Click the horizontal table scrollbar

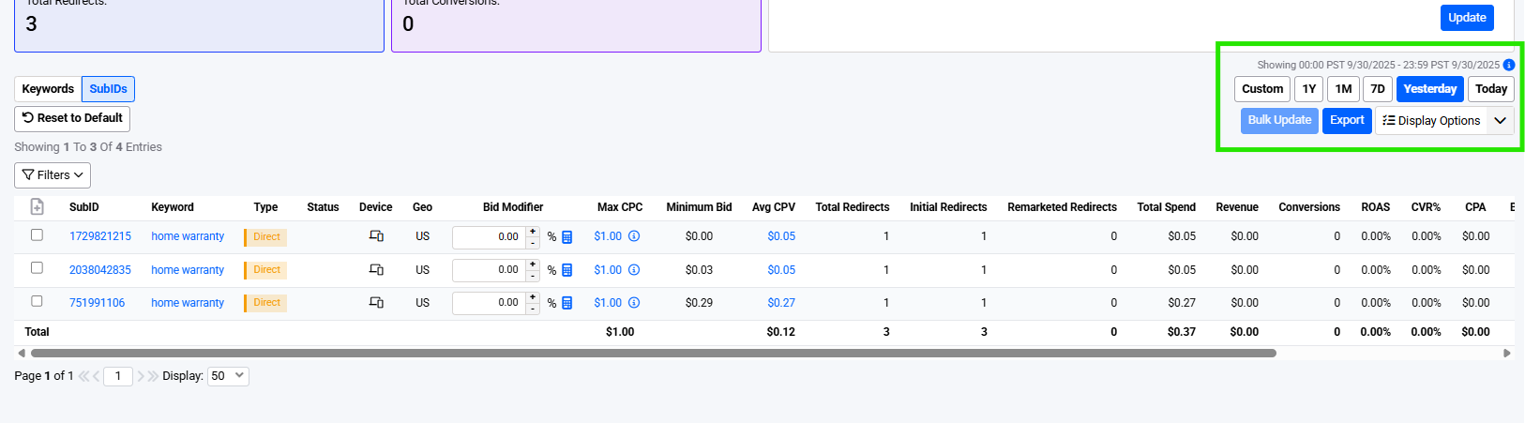click(653, 354)
